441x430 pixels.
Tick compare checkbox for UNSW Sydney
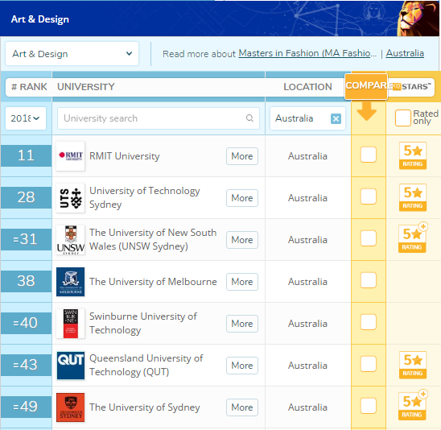(368, 238)
